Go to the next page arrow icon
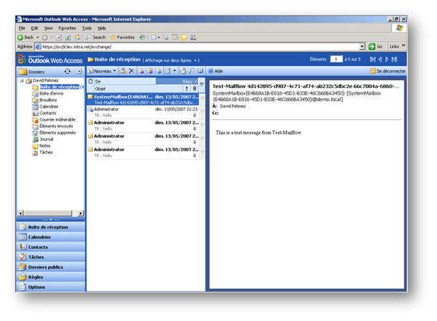Screen dimensions: 437x321 [x=388, y=59]
